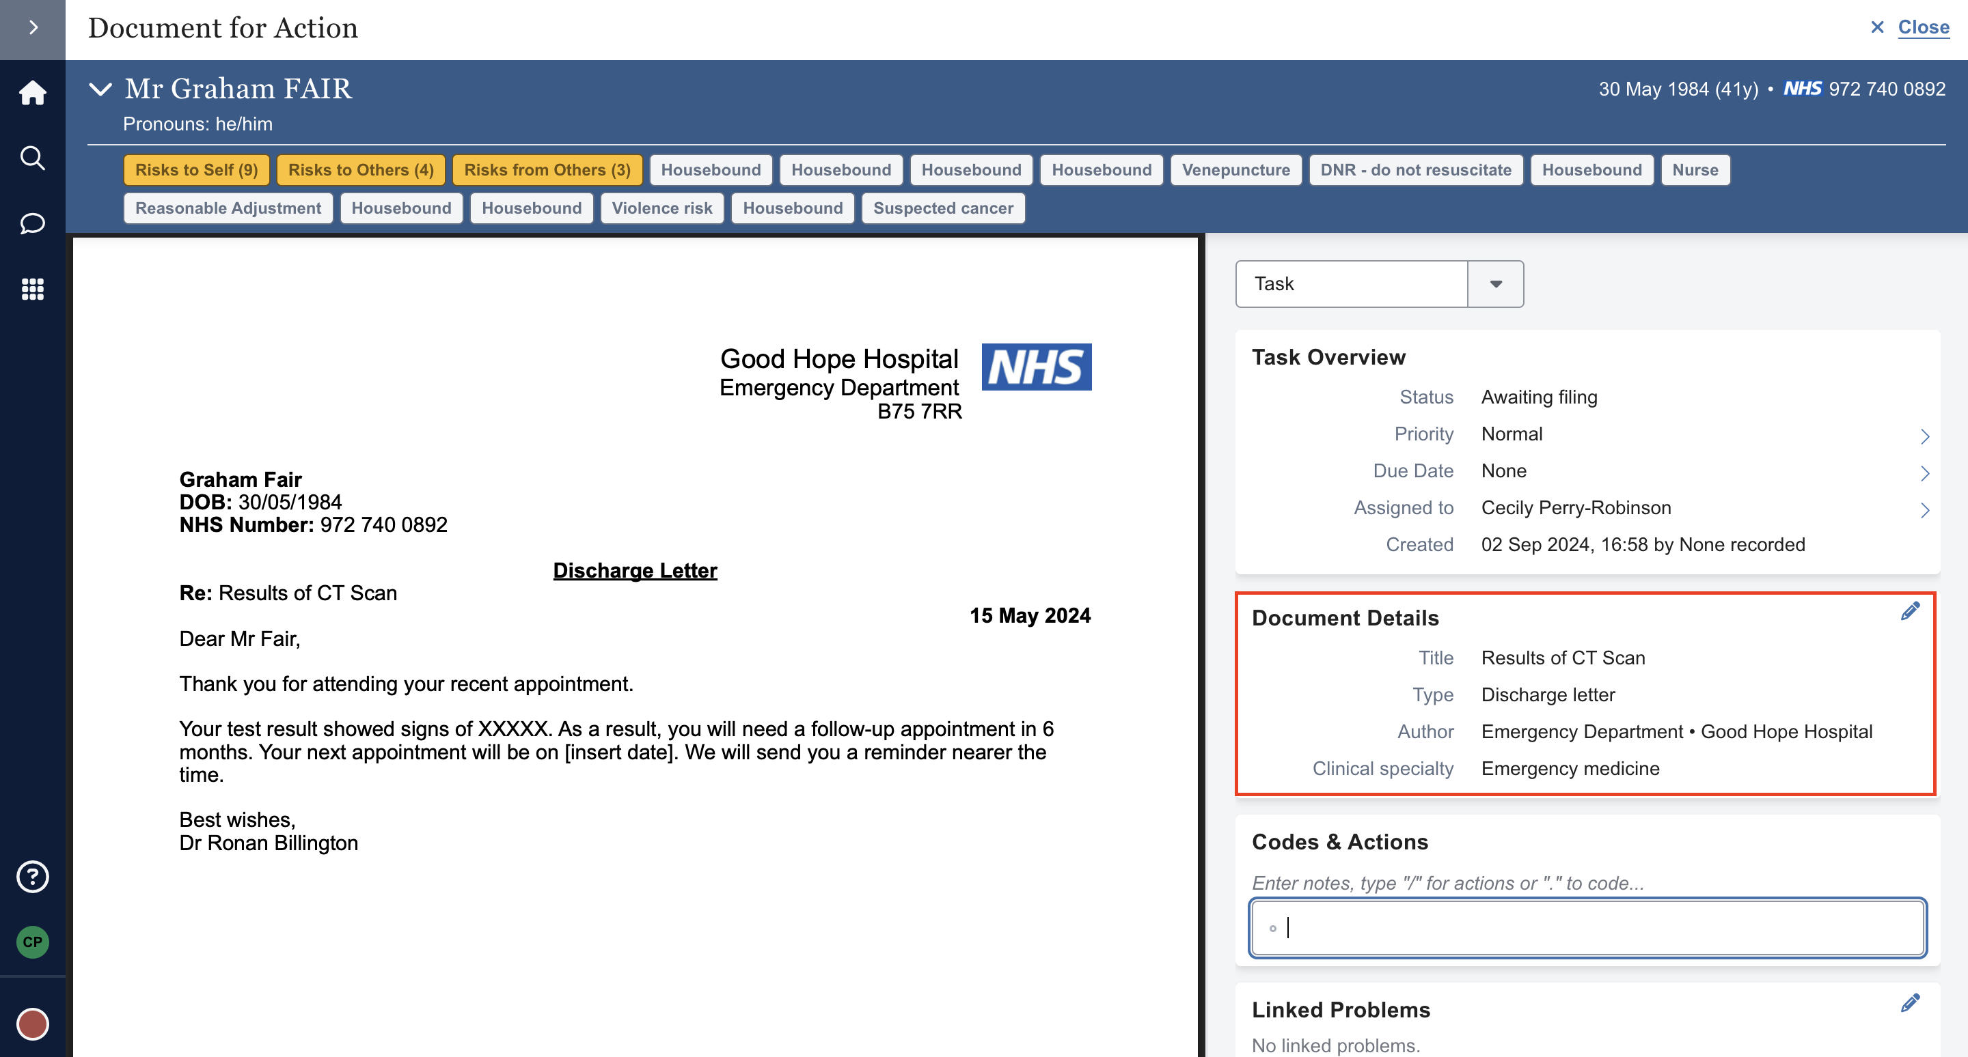Select the Suspected cancer tag

(943, 208)
